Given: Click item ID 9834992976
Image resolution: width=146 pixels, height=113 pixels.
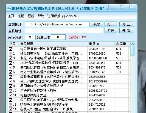Looking at the screenshot, I should 97,67.
